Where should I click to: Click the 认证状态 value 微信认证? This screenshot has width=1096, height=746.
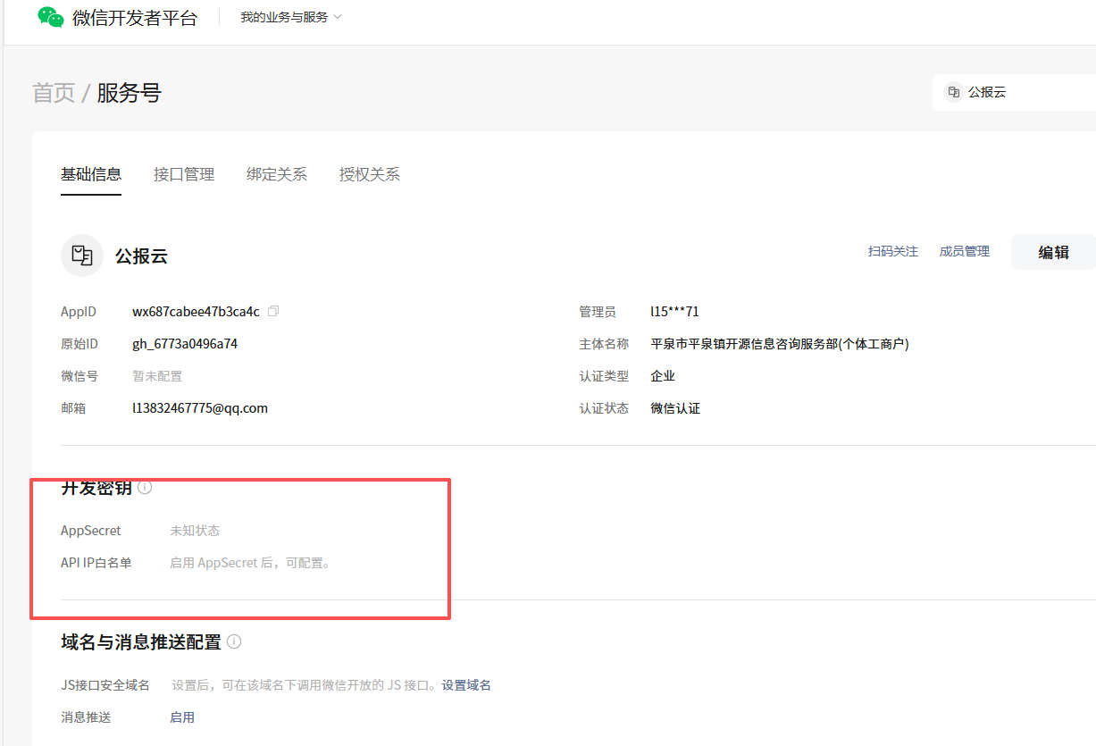tap(675, 408)
